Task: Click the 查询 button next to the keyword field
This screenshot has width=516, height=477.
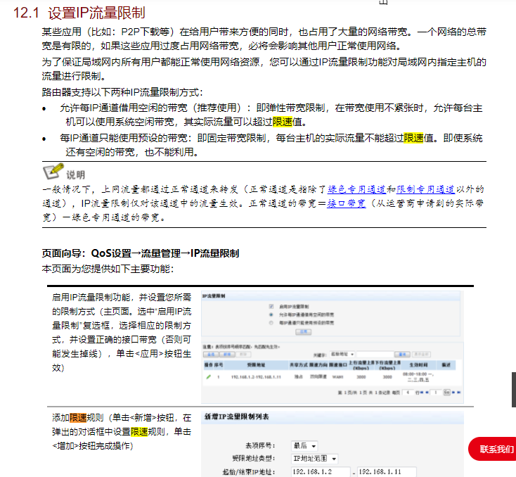Action: click(402, 355)
